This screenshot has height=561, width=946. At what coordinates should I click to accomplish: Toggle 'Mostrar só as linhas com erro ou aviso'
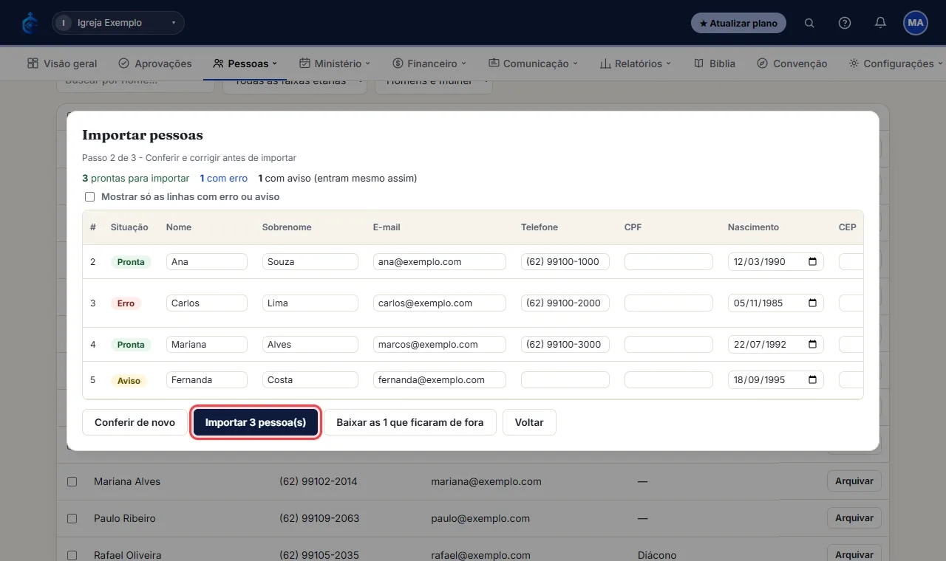pyautogui.click(x=90, y=197)
